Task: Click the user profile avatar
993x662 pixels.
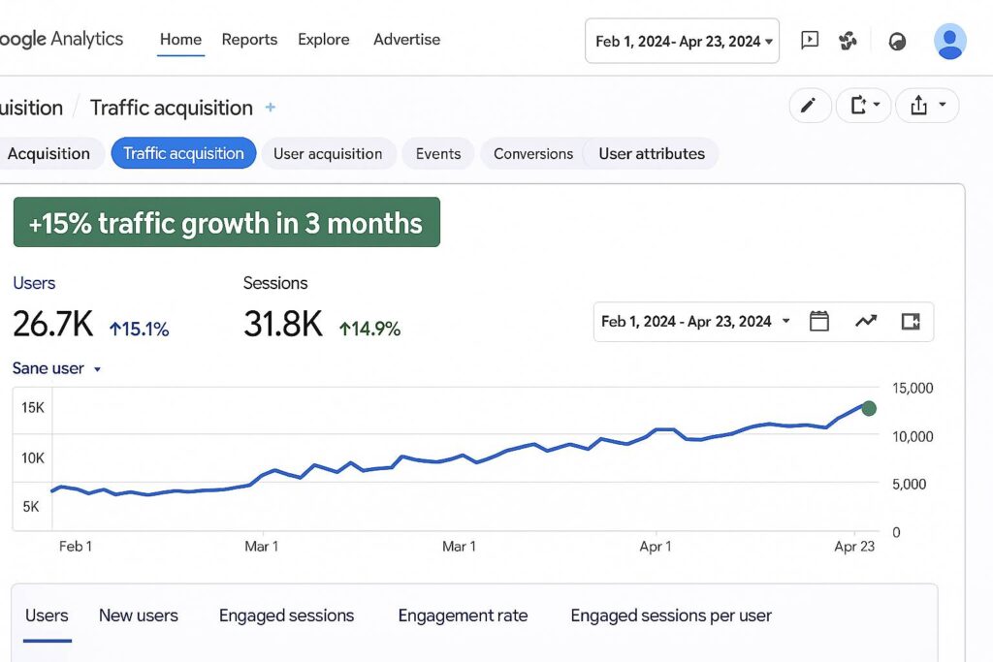Action: 949,41
